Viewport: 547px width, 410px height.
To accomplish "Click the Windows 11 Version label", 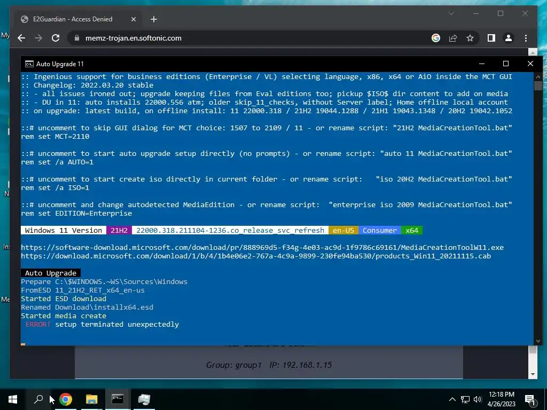I will 64,231.
